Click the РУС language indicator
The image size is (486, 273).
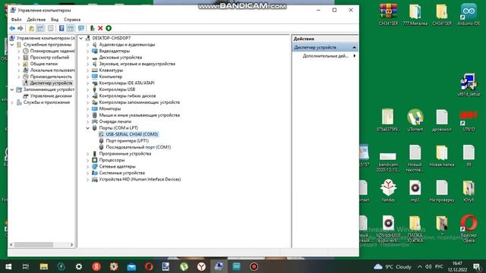click(x=439, y=266)
